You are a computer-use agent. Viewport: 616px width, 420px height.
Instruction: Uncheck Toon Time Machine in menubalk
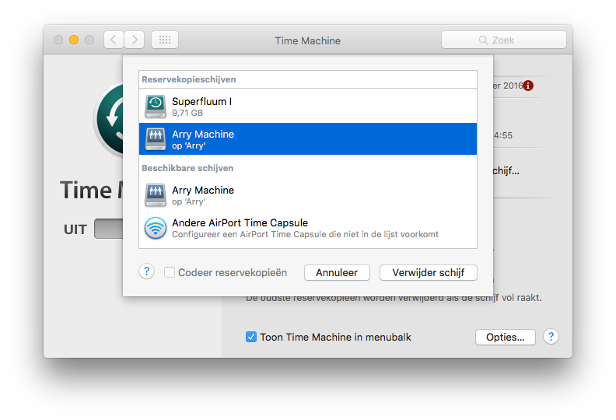251,337
